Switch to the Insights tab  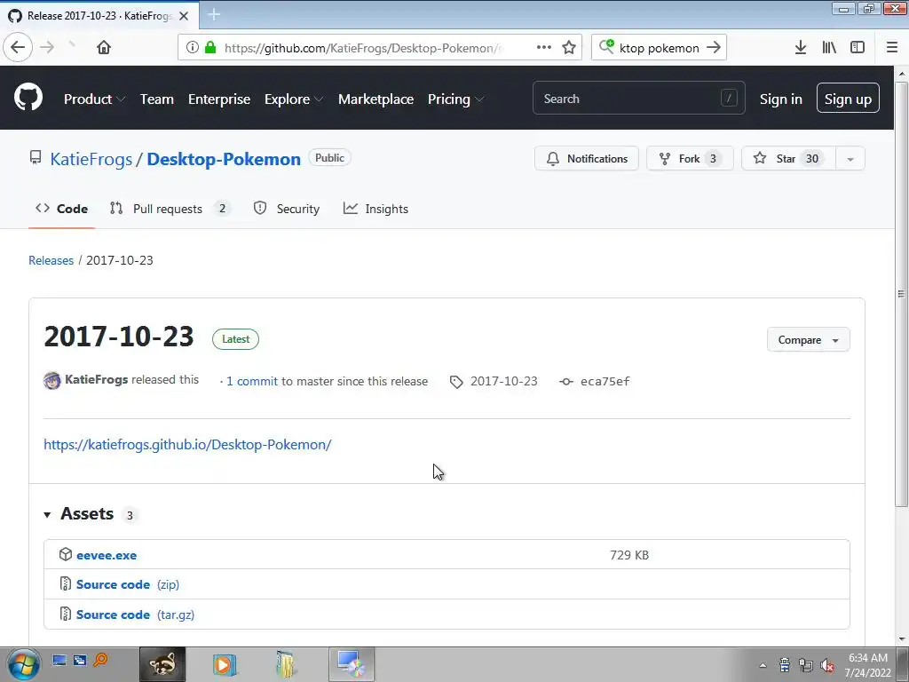375,209
